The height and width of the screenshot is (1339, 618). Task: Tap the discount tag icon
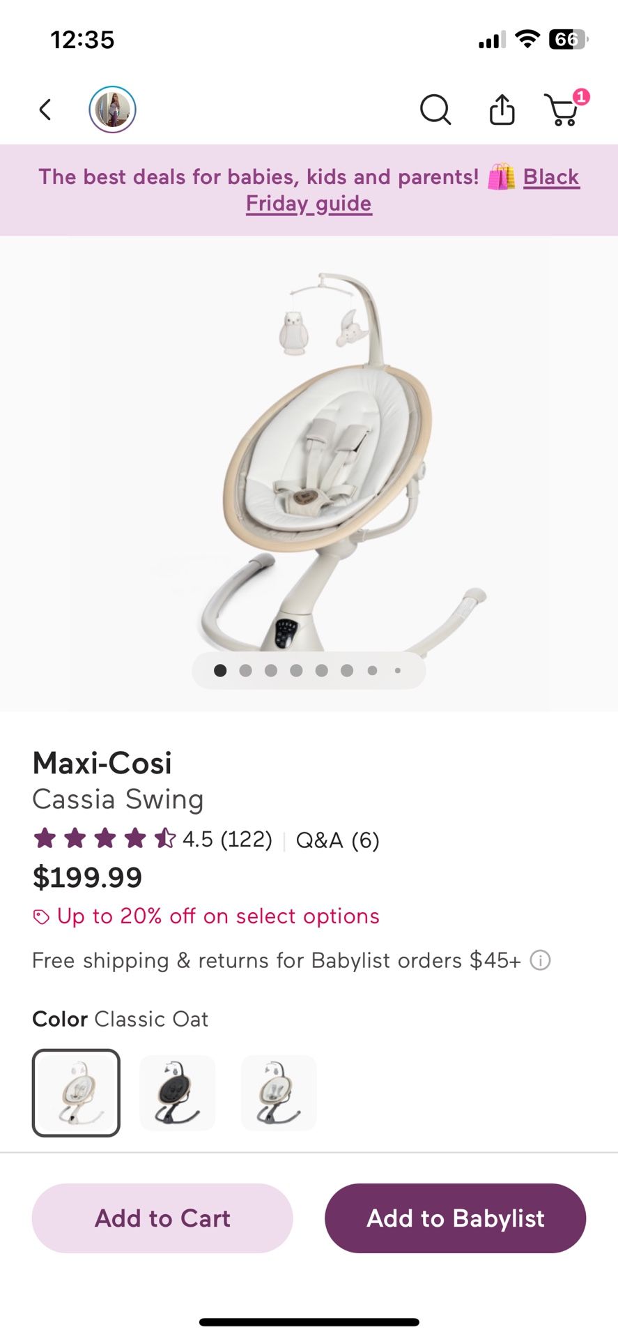coord(40,916)
